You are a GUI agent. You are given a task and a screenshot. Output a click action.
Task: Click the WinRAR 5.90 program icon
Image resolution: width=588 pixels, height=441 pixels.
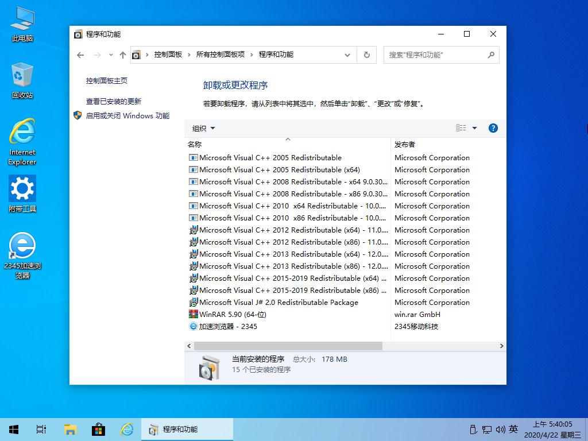[x=193, y=314]
